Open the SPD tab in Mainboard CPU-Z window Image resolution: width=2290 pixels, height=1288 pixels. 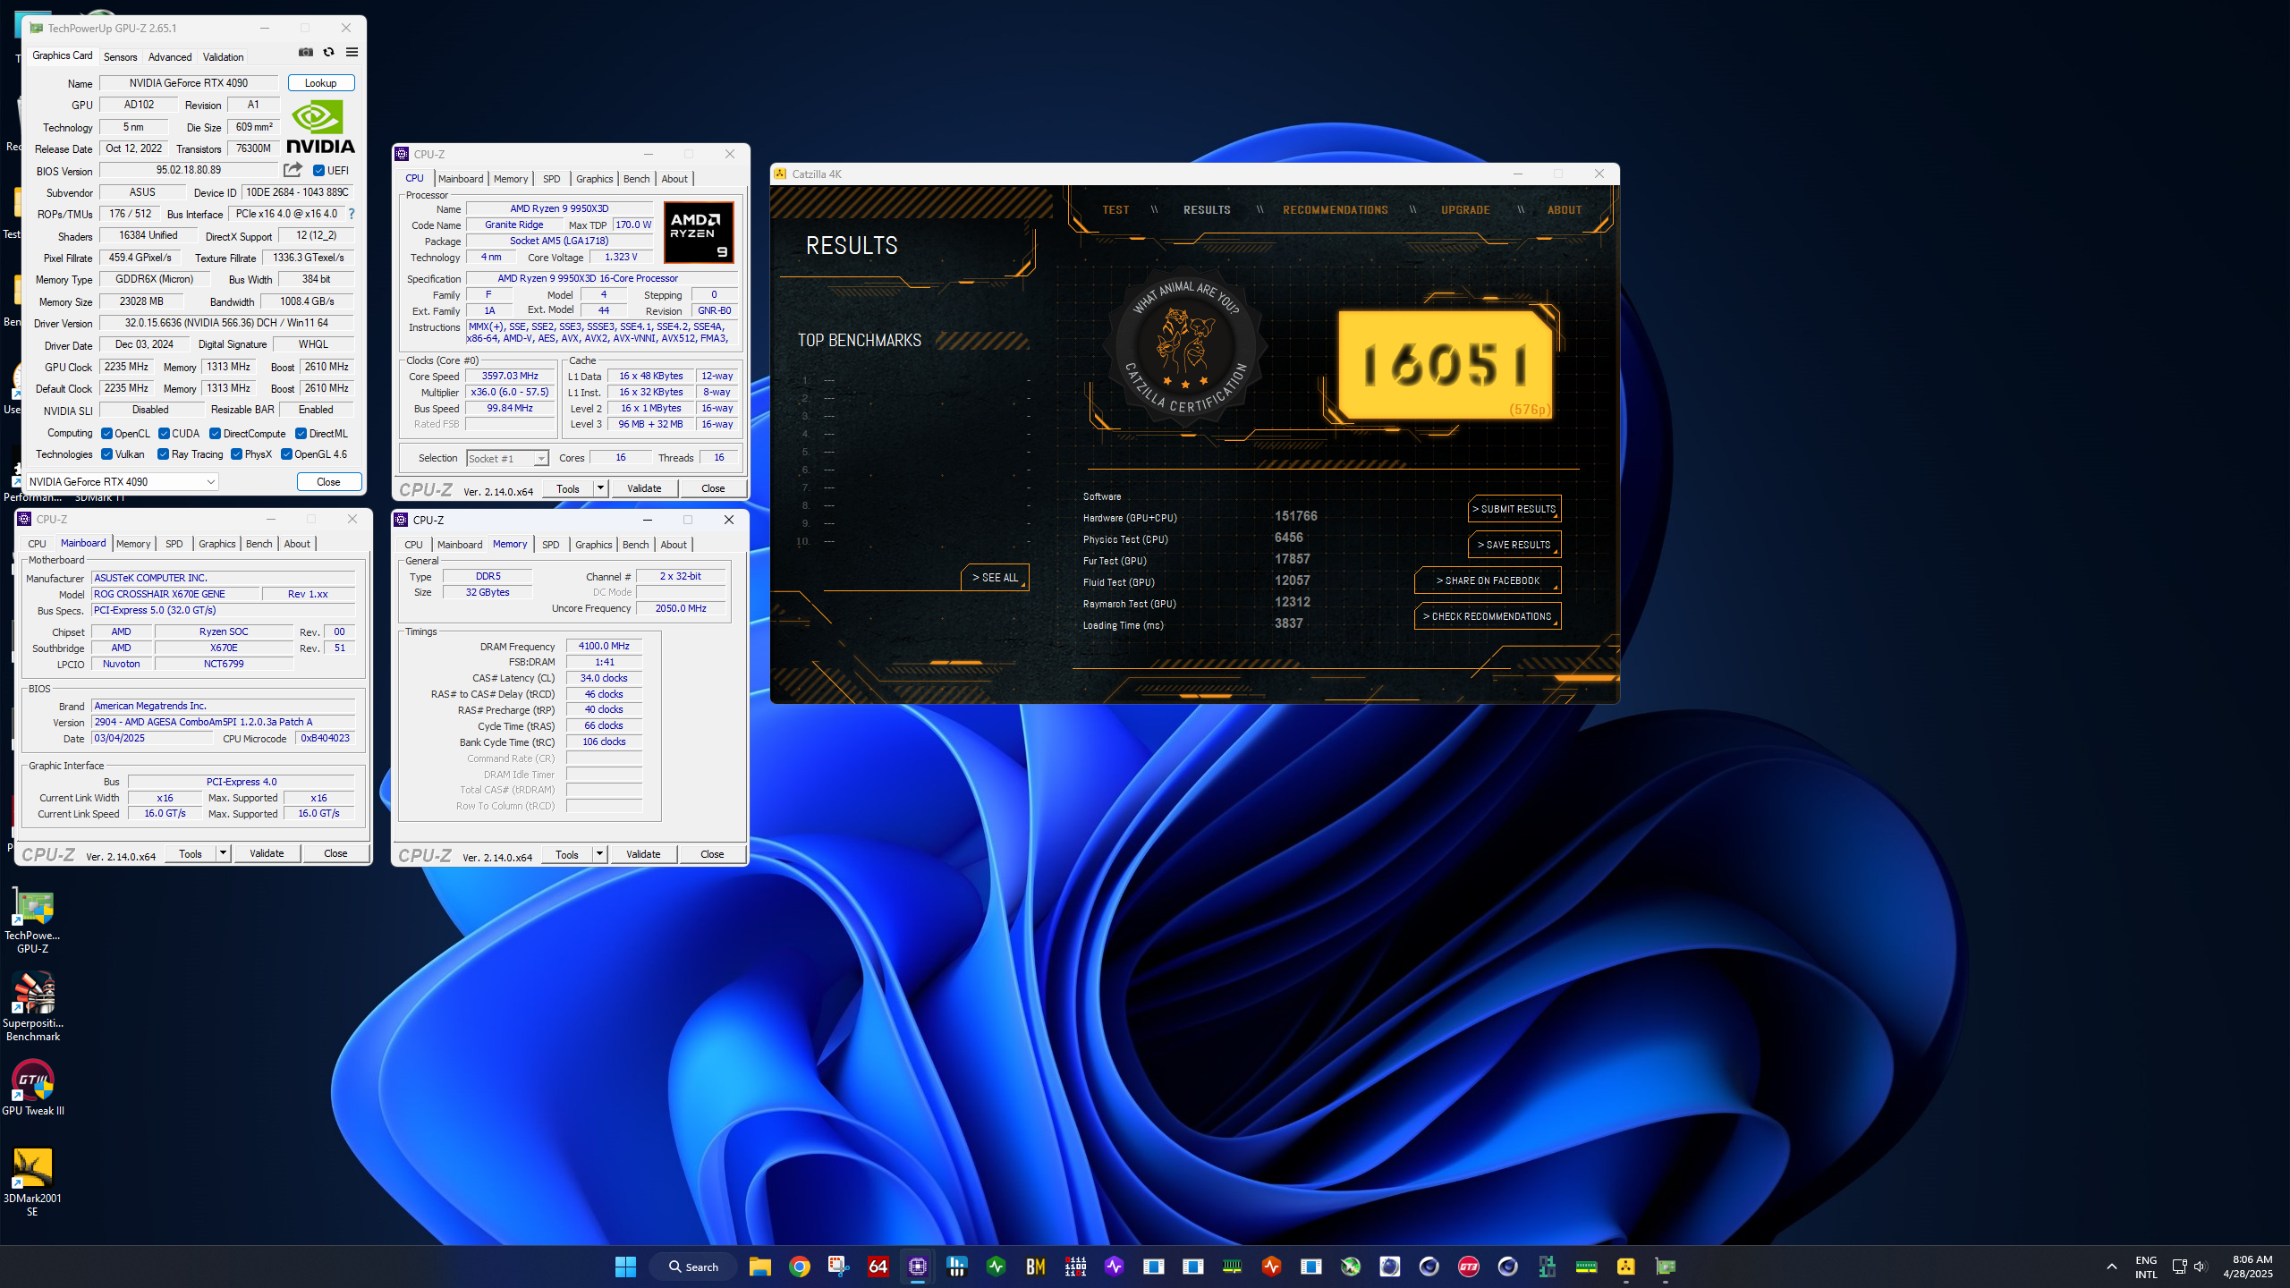click(174, 544)
